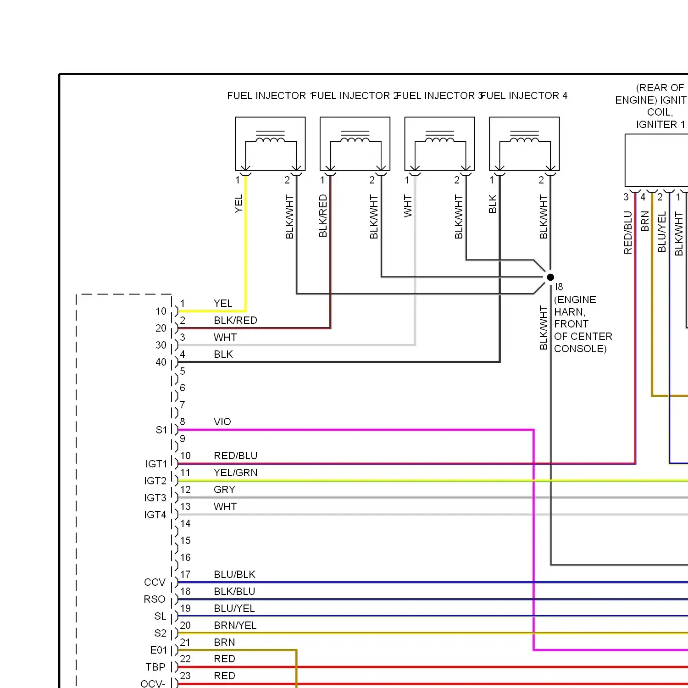The width and height of the screenshot is (688, 688).
Task: Select the S1 terminal label
Action: 161,430
